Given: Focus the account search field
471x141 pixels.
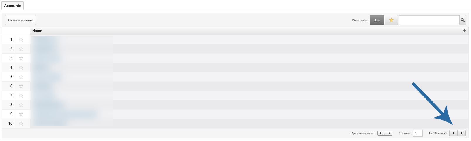Looking at the screenshot, I should [x=429, y=20].
